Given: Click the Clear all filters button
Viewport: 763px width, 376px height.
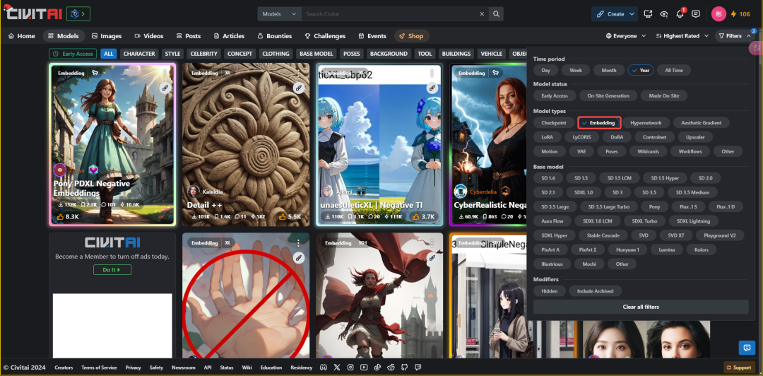Looking at the screenshot, I should click(641, 307).
